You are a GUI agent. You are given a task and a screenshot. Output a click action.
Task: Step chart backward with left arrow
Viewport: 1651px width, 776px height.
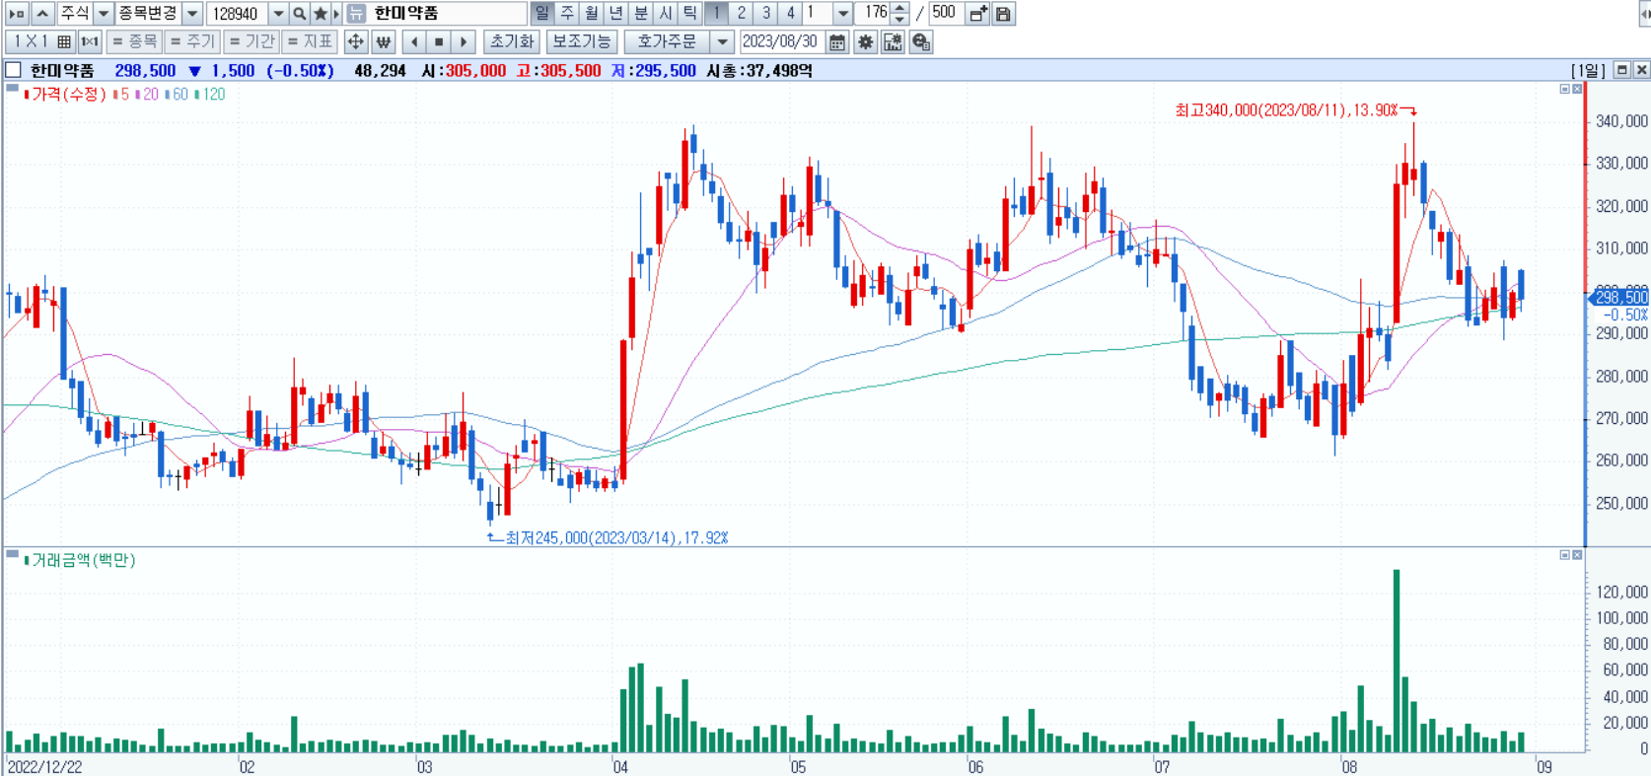[x=414, y=41]
